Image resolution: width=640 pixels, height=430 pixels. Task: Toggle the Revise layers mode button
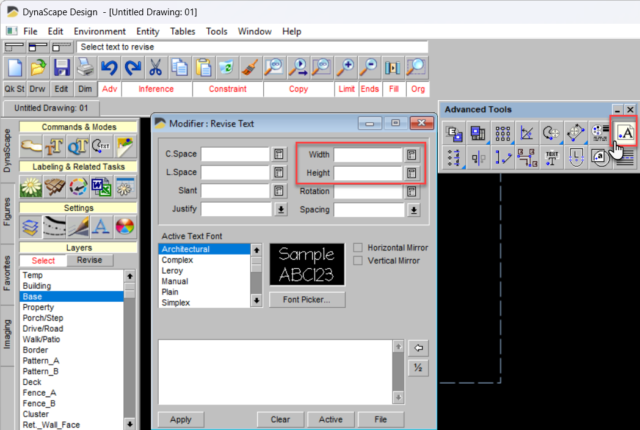tap(89, 260)
